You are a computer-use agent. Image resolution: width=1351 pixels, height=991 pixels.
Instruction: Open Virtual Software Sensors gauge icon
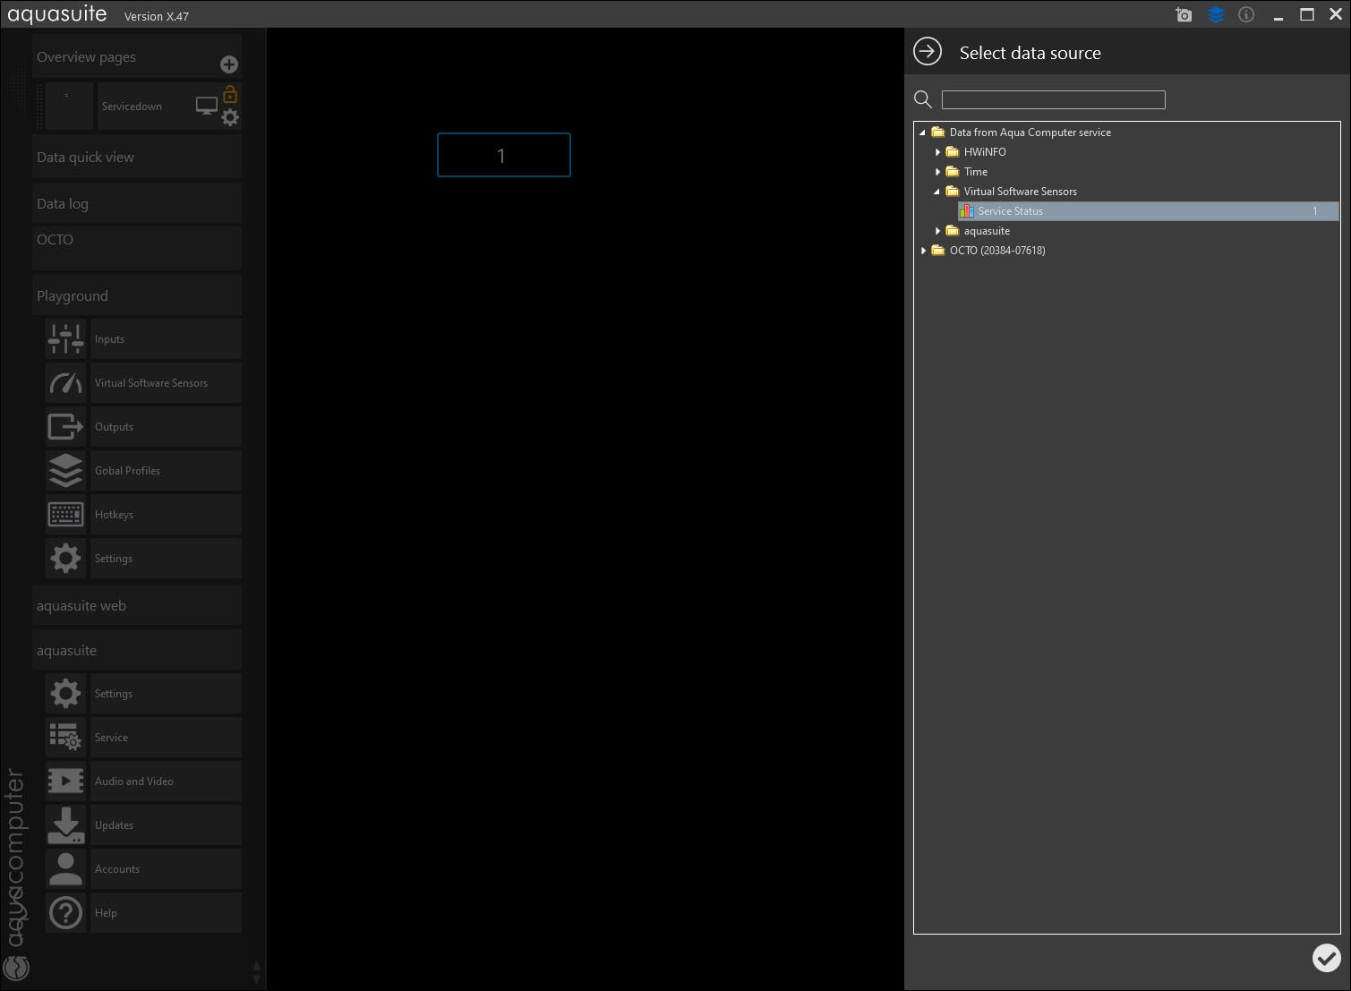click(x=65, y=383)
